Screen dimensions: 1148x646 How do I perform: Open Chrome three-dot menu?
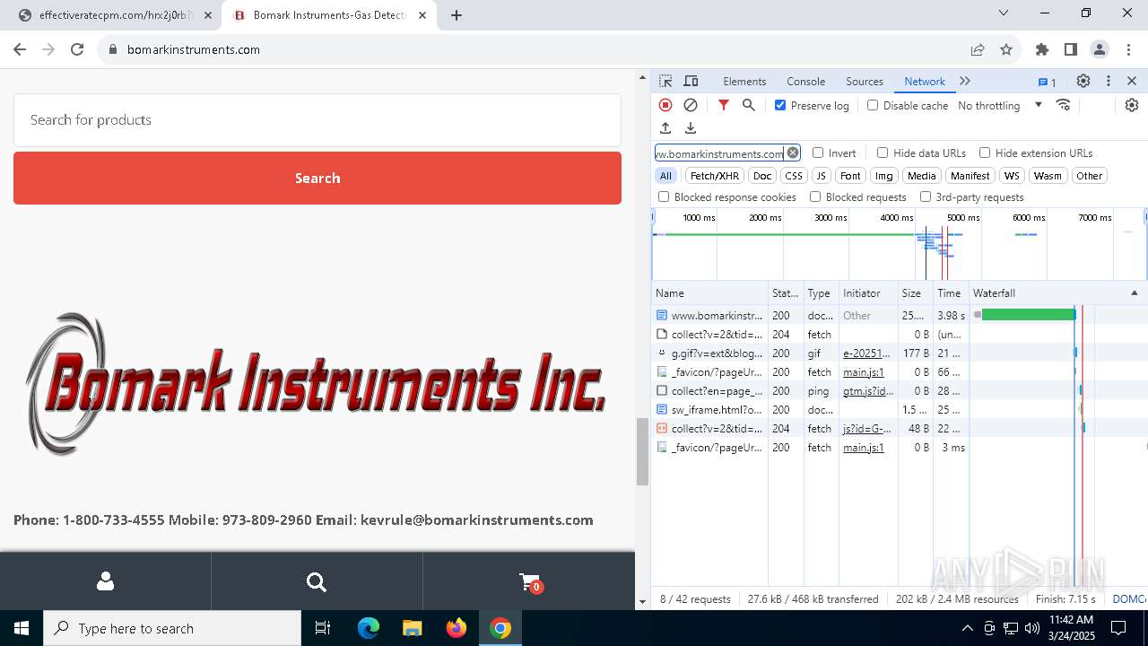pos(1127,49)
